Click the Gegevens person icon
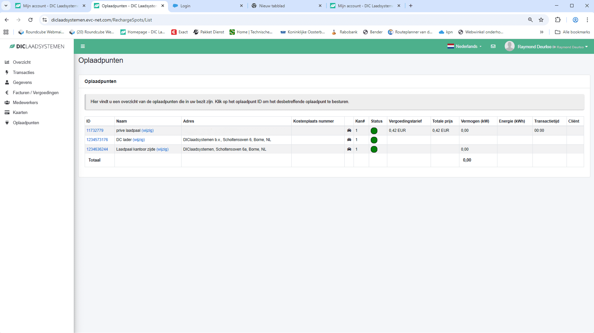 7,82
